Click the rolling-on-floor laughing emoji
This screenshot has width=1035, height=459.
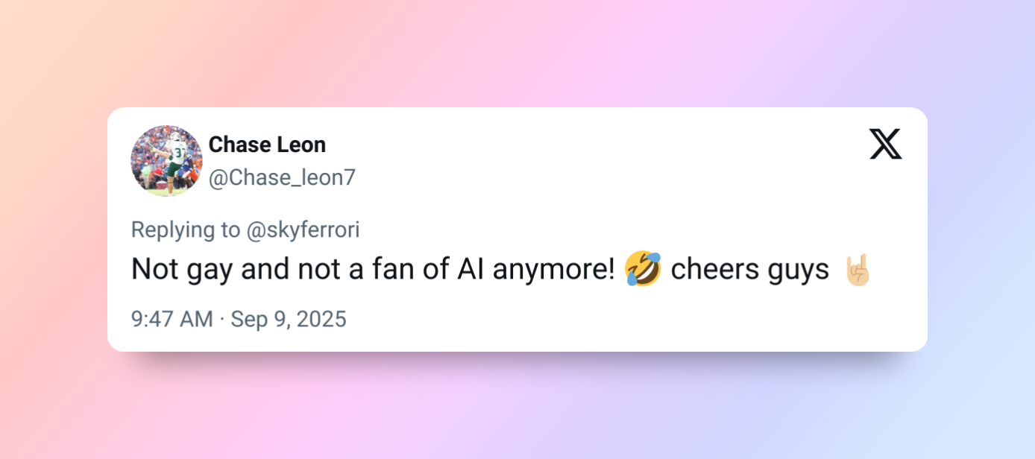642,269
